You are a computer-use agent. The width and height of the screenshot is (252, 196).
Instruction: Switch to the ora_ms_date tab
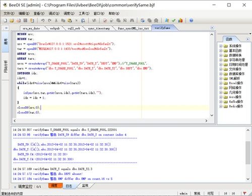point(31,28)
